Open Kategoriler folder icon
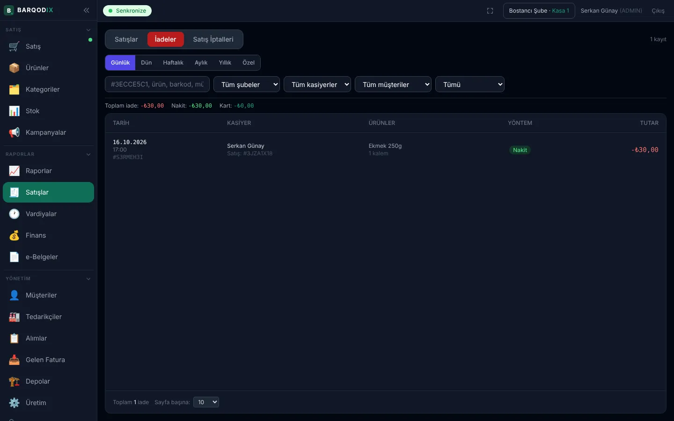The image size is (674, 421). coord(15,89)
